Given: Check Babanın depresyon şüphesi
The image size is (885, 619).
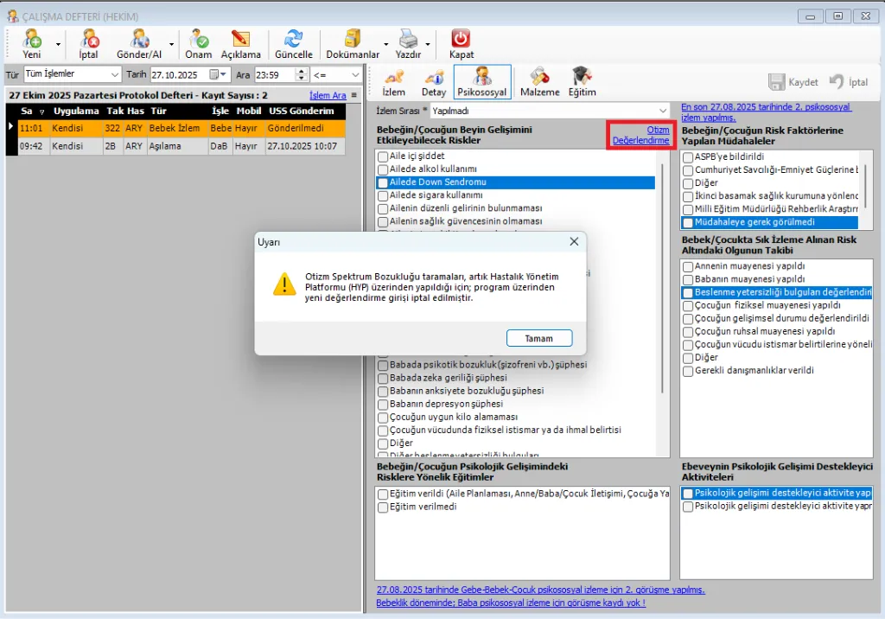Looking at the screenshot, I should (x=383, y=405).
